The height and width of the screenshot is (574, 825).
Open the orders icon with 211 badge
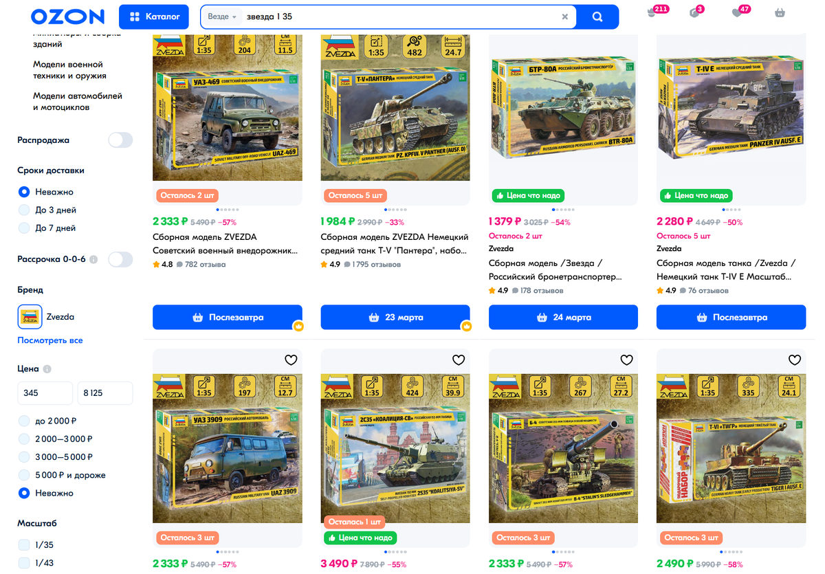click(x=652, y=13)
